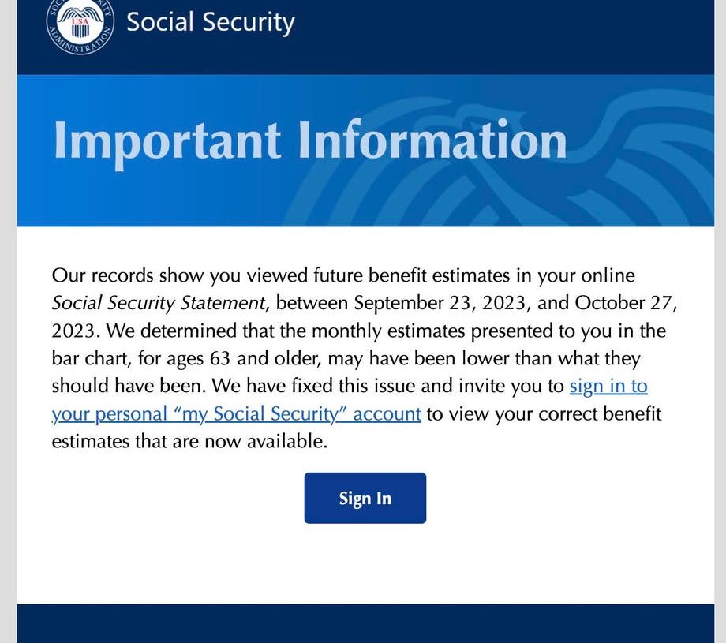Open the "sign in to your personal" hyperlink
Screen dimensions: 726x643
608,386
